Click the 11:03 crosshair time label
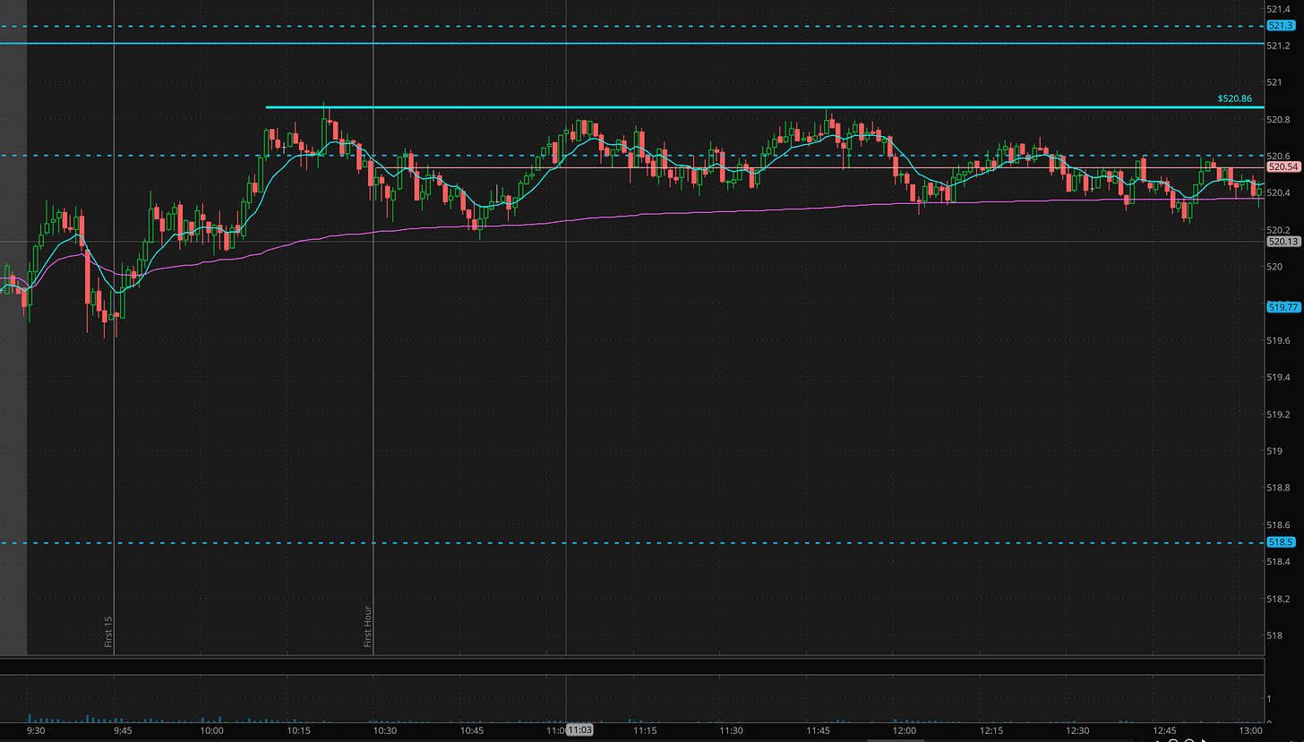The height and width of the screenshot is (742, 1304). (579, 730)
